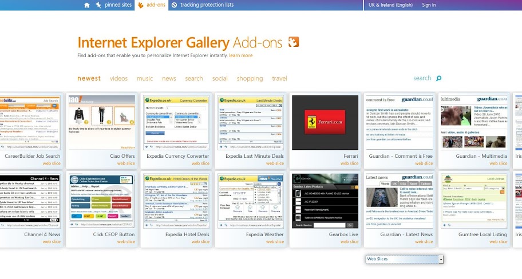Screen dimensions: 522x279
Task: Click Channel 4 News title
Action: [42, 234]
